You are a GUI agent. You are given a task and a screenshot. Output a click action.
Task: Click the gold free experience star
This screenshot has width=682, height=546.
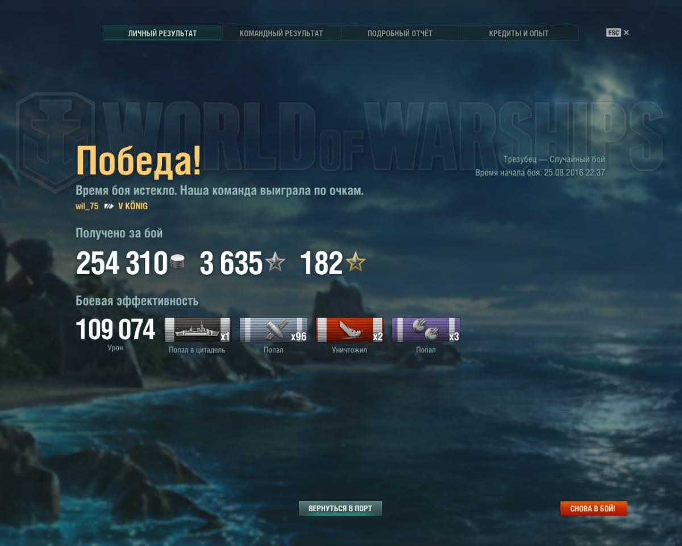(356, 263)
